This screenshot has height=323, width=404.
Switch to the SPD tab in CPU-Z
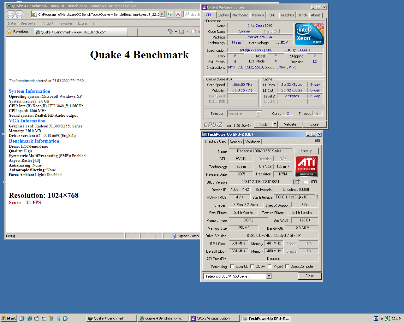pyautogui.click(x=272, y=15)
